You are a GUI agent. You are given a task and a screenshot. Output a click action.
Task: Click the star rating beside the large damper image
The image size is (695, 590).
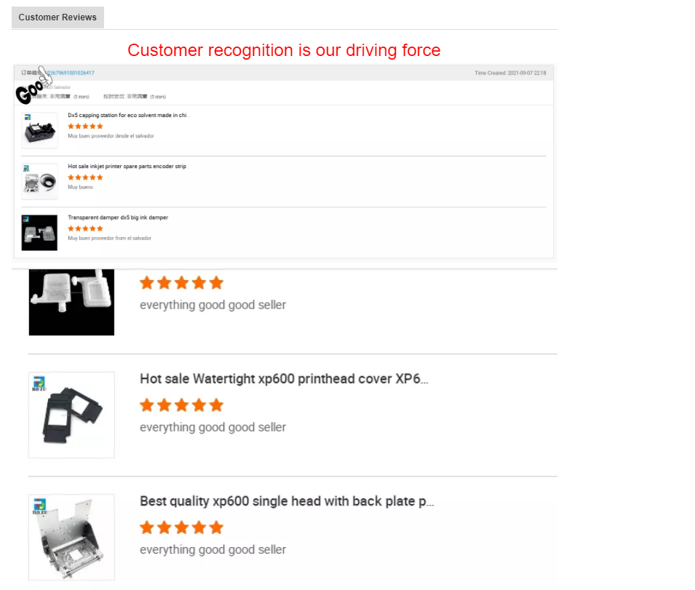pyautogui.click(x=181, y=282)
